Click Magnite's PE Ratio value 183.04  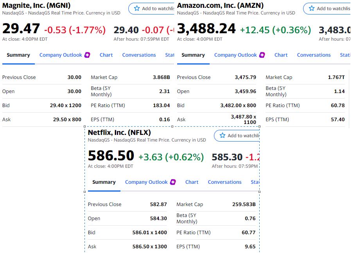(162, 105)
